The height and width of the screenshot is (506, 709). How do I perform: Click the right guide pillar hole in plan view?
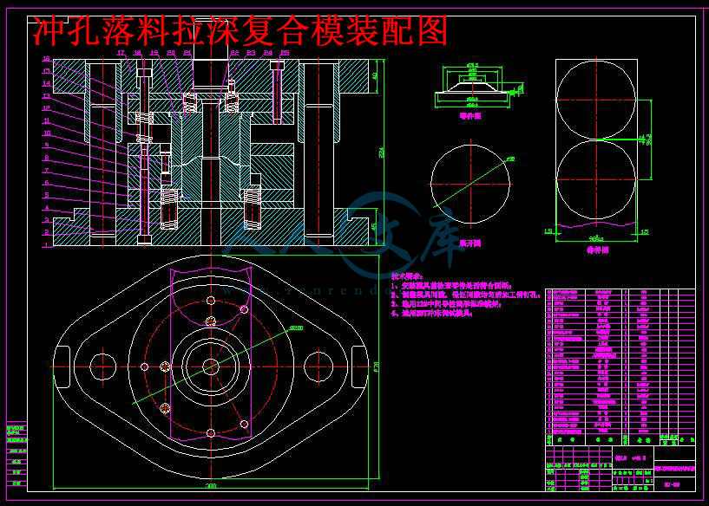[318, 367]
